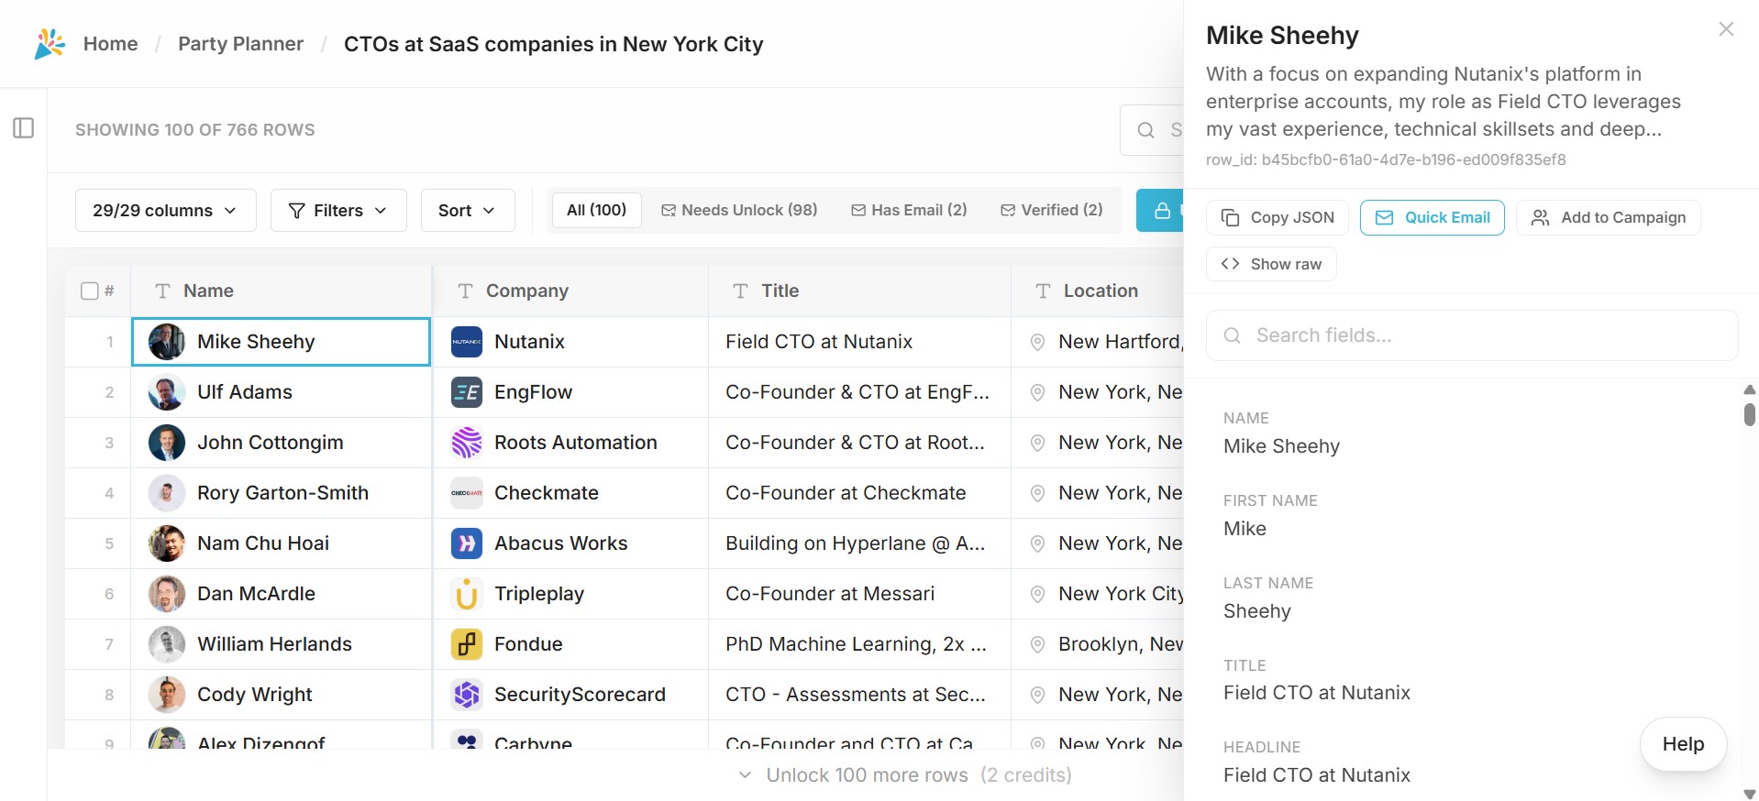The height and width of the screenshot is (801, 1759).
Task: Click the Nutanix company logo
Action: (467, 342)
